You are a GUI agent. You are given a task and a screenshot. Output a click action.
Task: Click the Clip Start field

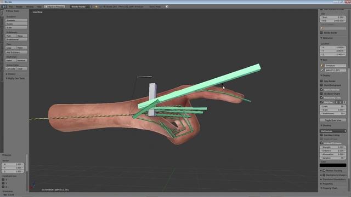333,17
